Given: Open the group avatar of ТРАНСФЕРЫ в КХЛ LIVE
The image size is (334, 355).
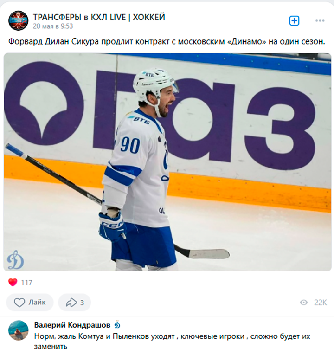Looking at the screenshot, I should (x=19, y=21).
